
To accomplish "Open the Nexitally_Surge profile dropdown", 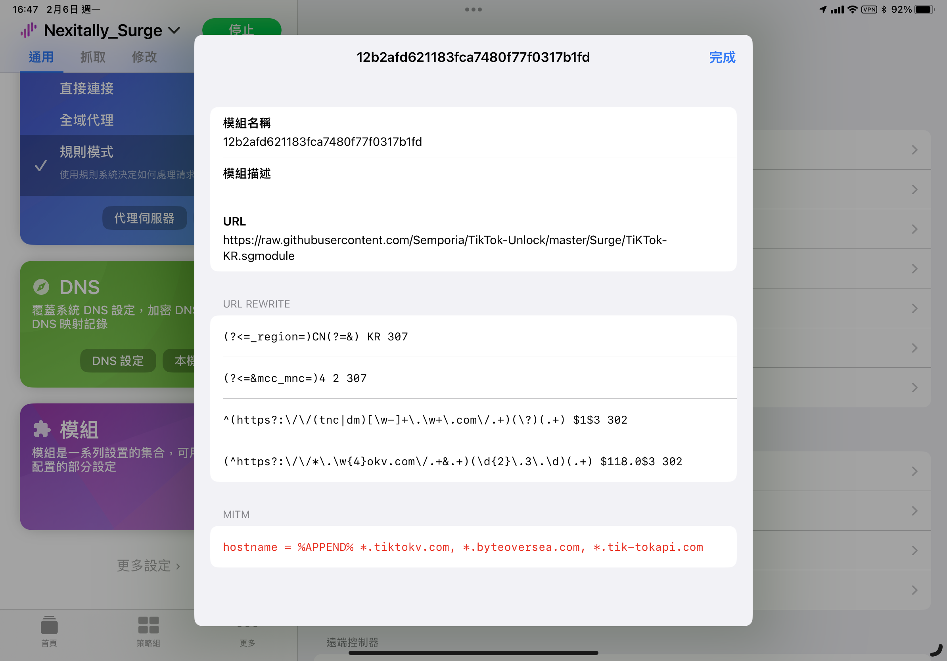I will coord(112,31).
